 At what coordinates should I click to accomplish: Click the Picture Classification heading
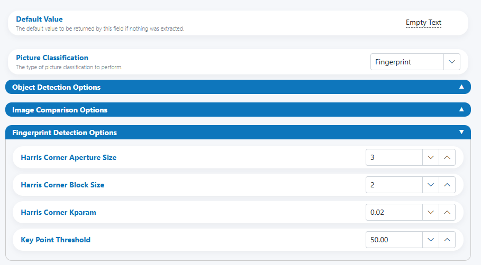52,58
